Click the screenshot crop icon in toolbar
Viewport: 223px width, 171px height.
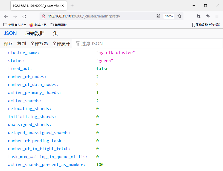199,16
